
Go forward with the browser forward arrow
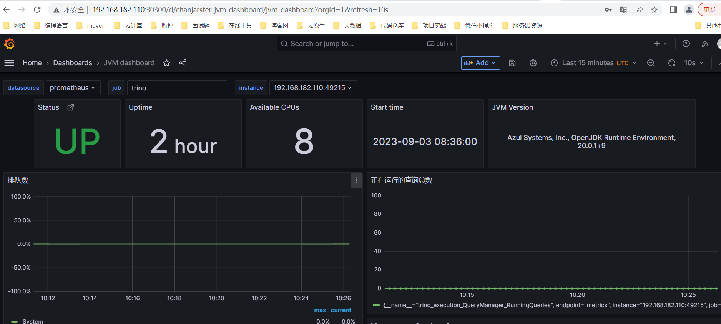22,10
